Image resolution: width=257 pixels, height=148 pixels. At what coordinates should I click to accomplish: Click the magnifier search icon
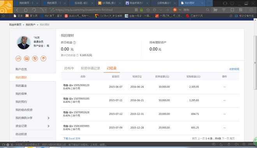tap(208, 10)
